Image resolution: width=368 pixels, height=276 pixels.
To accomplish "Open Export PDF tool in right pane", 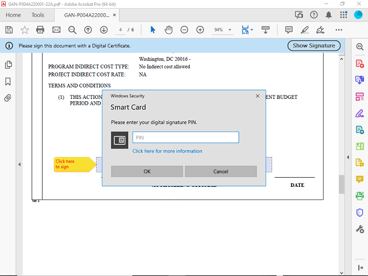I will click(x=360, y=80).
